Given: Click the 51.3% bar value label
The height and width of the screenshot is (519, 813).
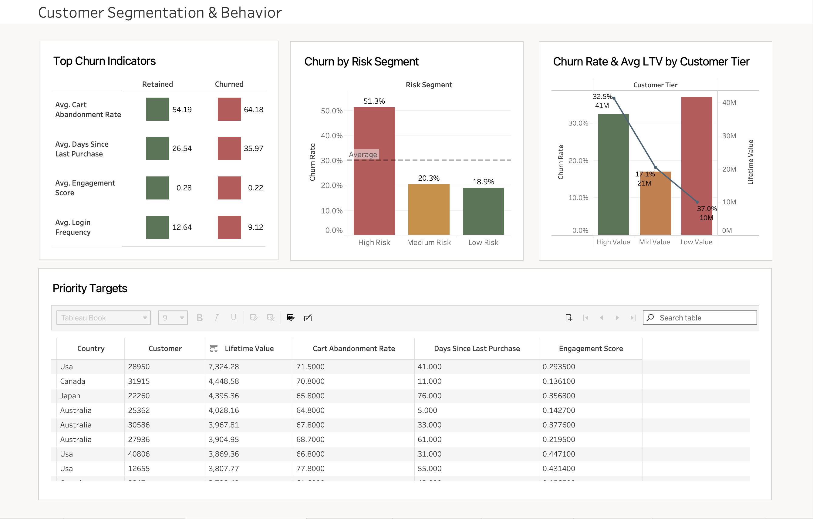Looking at the screenshot, I should (374, 101).
